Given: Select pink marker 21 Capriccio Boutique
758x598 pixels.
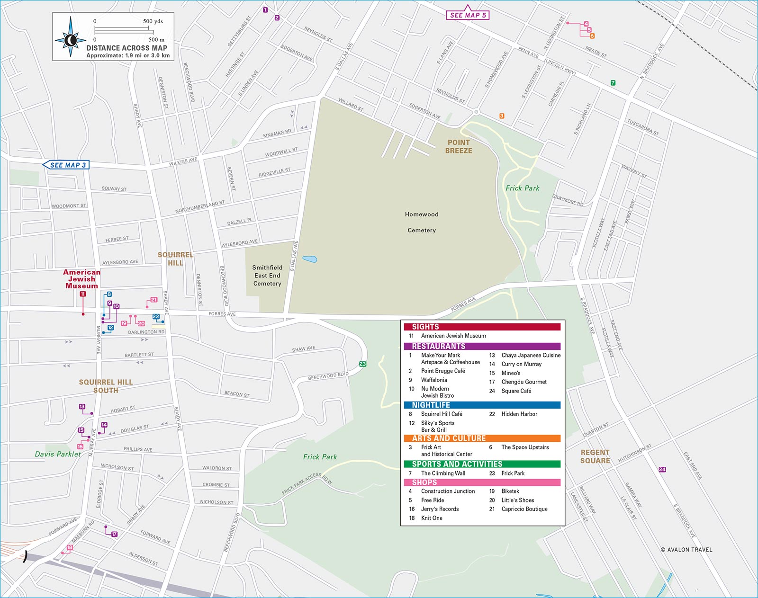Looking at the screenshot, I should pyautogui.click(x=153, y=300).
